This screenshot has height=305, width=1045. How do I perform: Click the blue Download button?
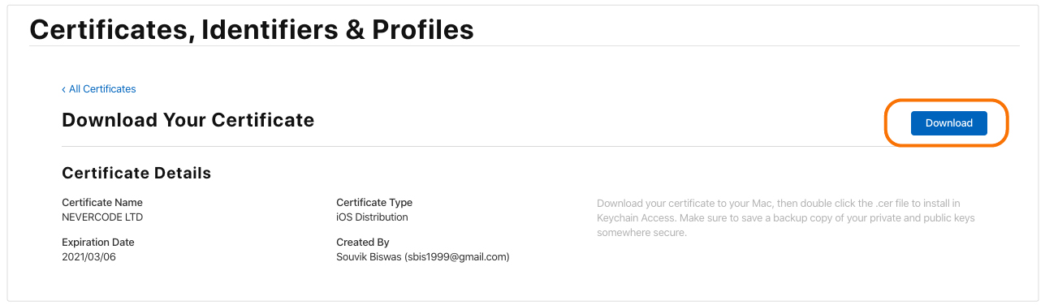click(x=948, y=123)
